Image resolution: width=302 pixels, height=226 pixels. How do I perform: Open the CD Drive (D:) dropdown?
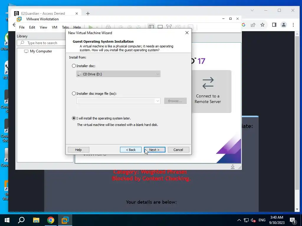click(118, 74)
